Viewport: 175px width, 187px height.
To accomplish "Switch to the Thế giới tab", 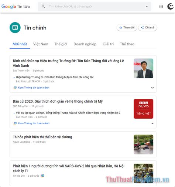I will pos(61,44).
